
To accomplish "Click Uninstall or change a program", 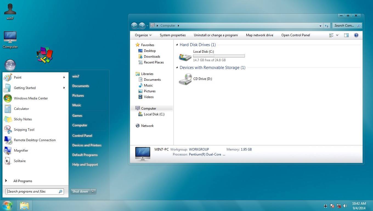I will 216,35.
